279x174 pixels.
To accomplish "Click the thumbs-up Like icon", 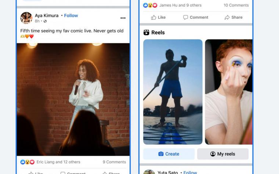I will pyautogui.click(x=153, y=18).
